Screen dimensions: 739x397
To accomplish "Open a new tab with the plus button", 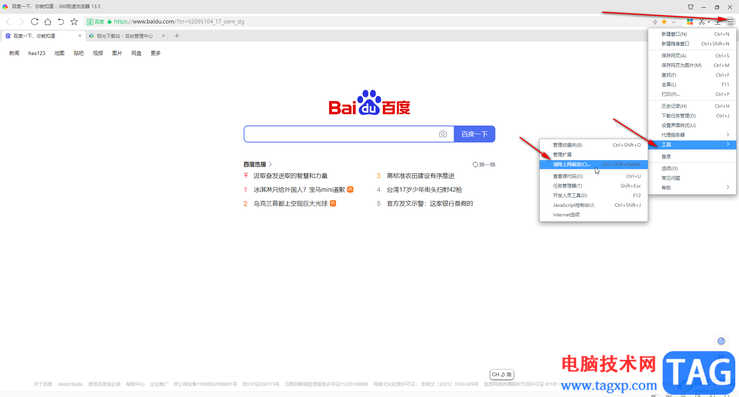I will [x=177, y=36].
